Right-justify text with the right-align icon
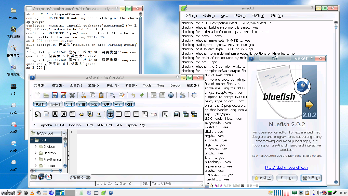This screenshot has width=348, height=196. [x=136, y=114]
